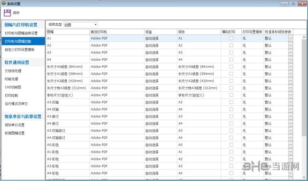
Task: Click the 打印设置模板 column header
Action: pyautogui.click(x=253, y=32)
